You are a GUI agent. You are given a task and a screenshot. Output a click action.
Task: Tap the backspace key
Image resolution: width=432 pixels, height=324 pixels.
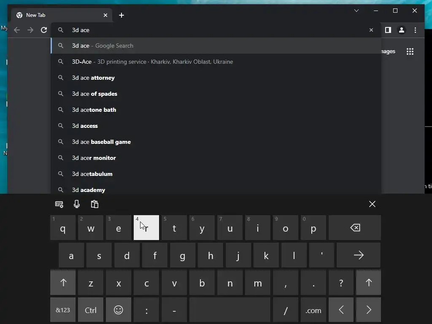(355, 227)
